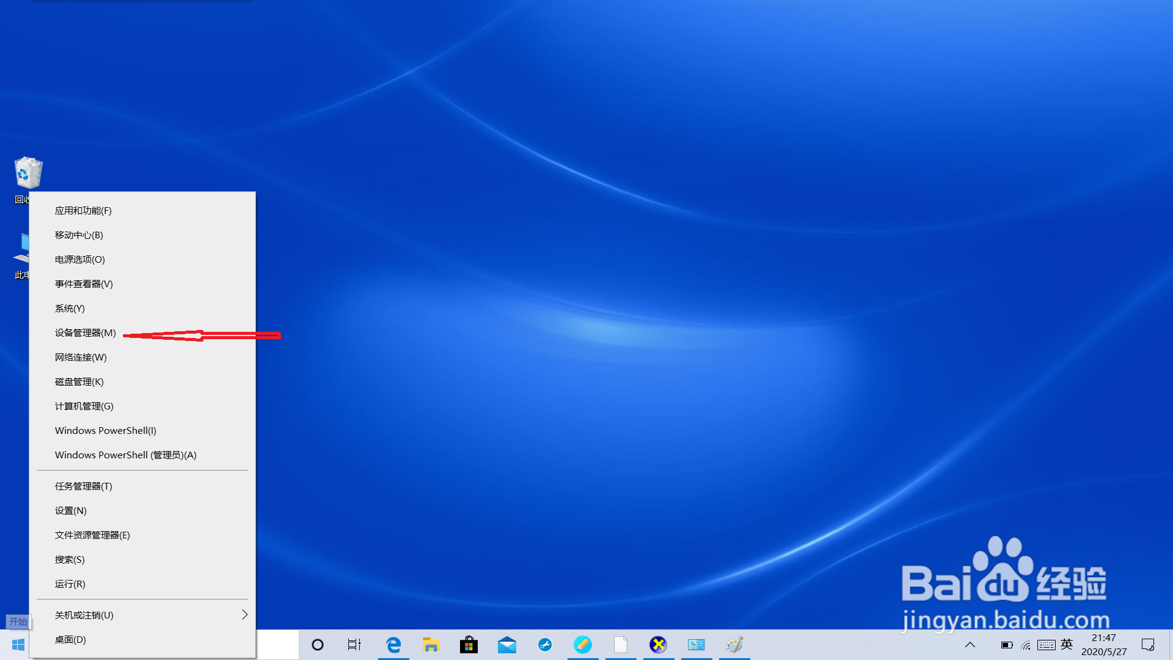
Task: Select 网络连接(W)
Action: pos(142,358)
